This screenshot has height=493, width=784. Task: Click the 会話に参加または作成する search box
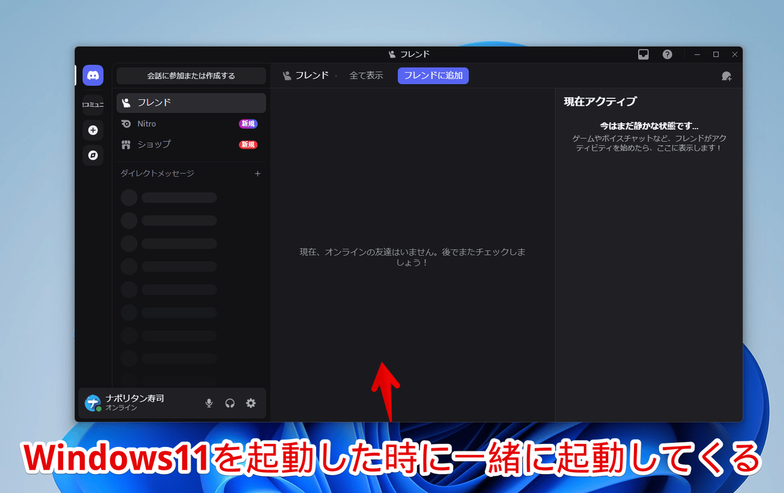(191, 76)
